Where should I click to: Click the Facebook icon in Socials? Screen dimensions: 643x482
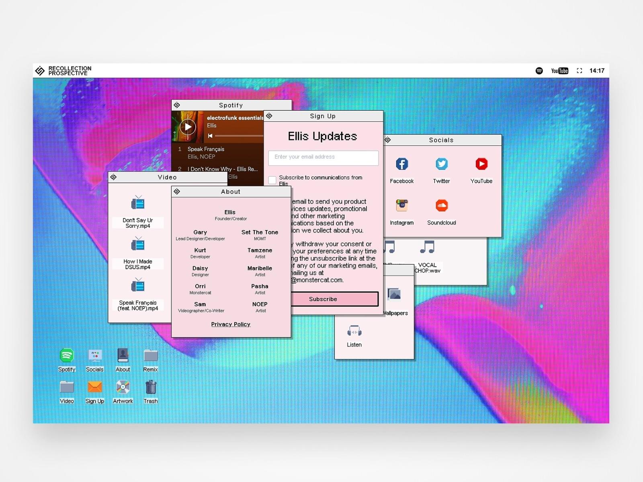[401, 164]
